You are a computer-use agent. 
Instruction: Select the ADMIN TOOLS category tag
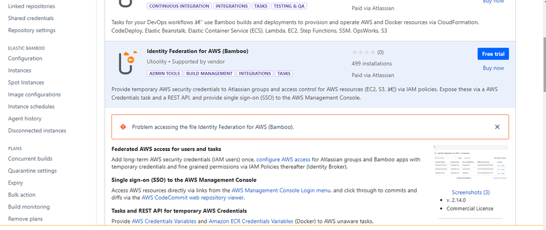165,74
